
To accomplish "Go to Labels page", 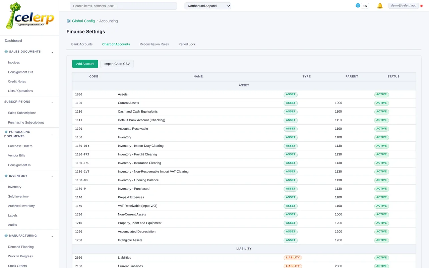I will (13, 215).
